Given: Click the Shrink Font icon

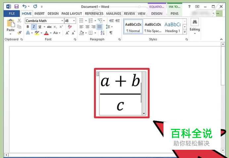Looking at the screenshot, I should (73, 33).
